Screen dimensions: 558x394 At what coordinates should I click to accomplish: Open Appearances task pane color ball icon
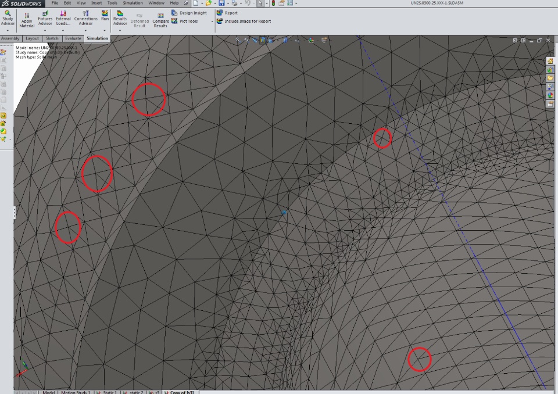pos(550,95)
